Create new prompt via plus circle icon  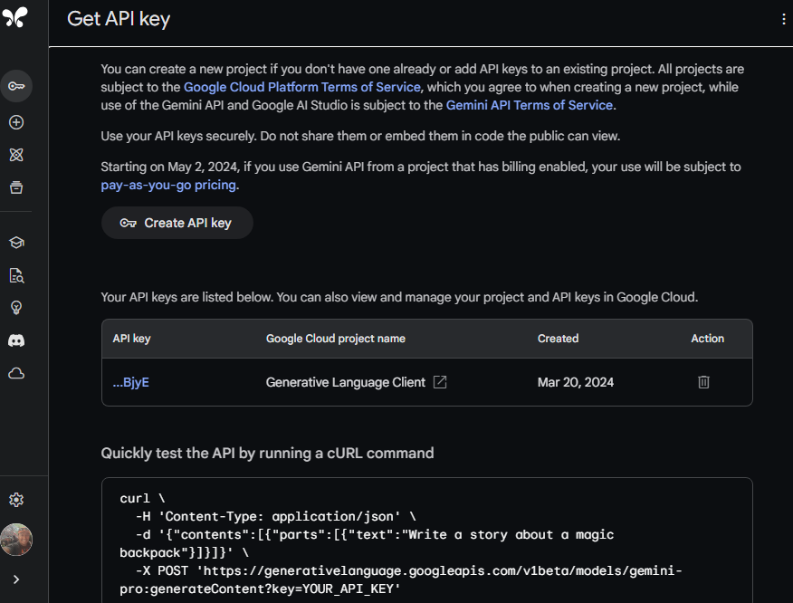[x=16, y=122]
